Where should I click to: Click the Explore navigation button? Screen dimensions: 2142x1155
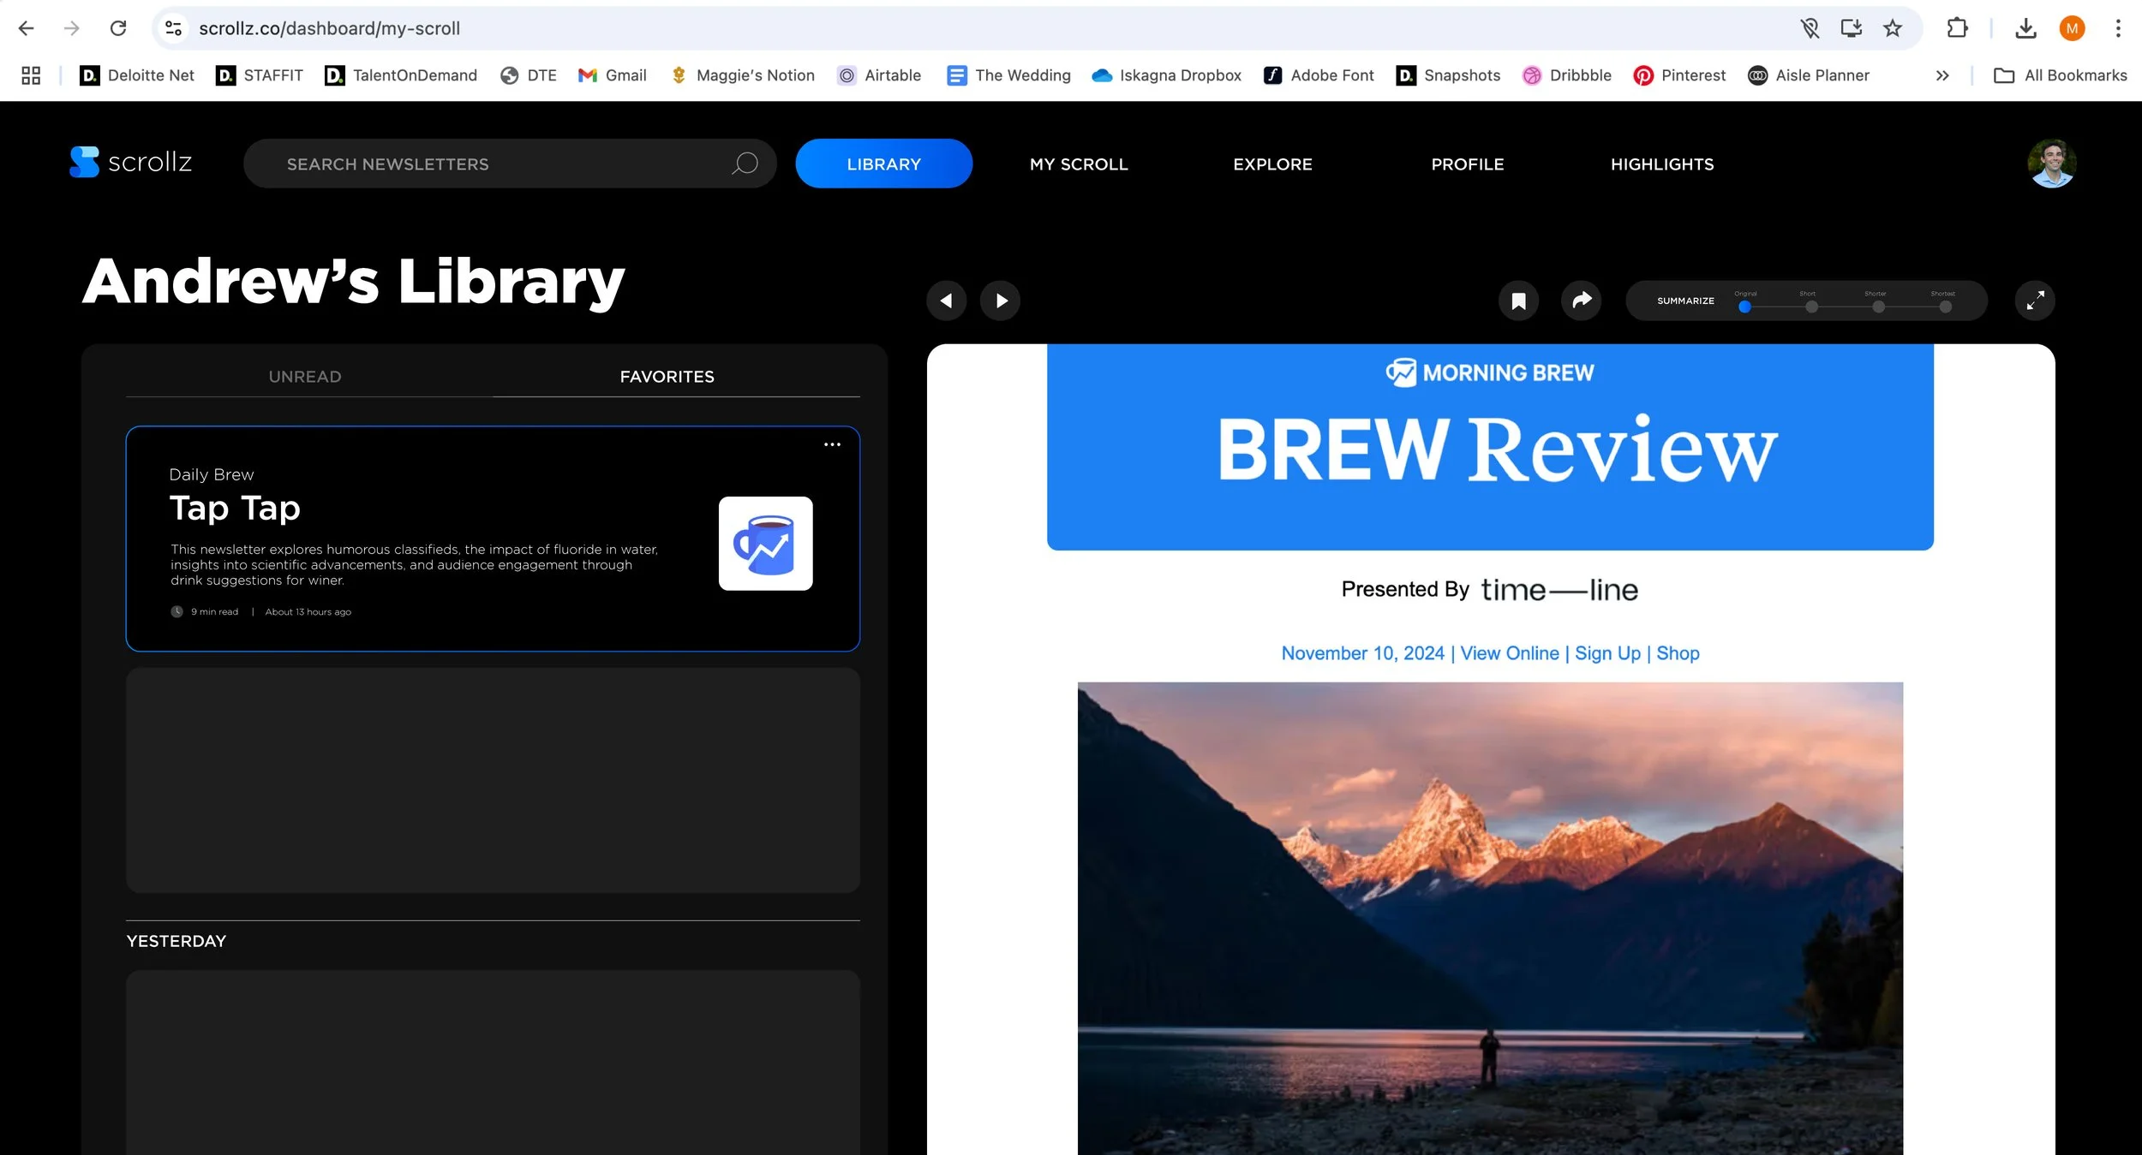[x=1272, y=164]
